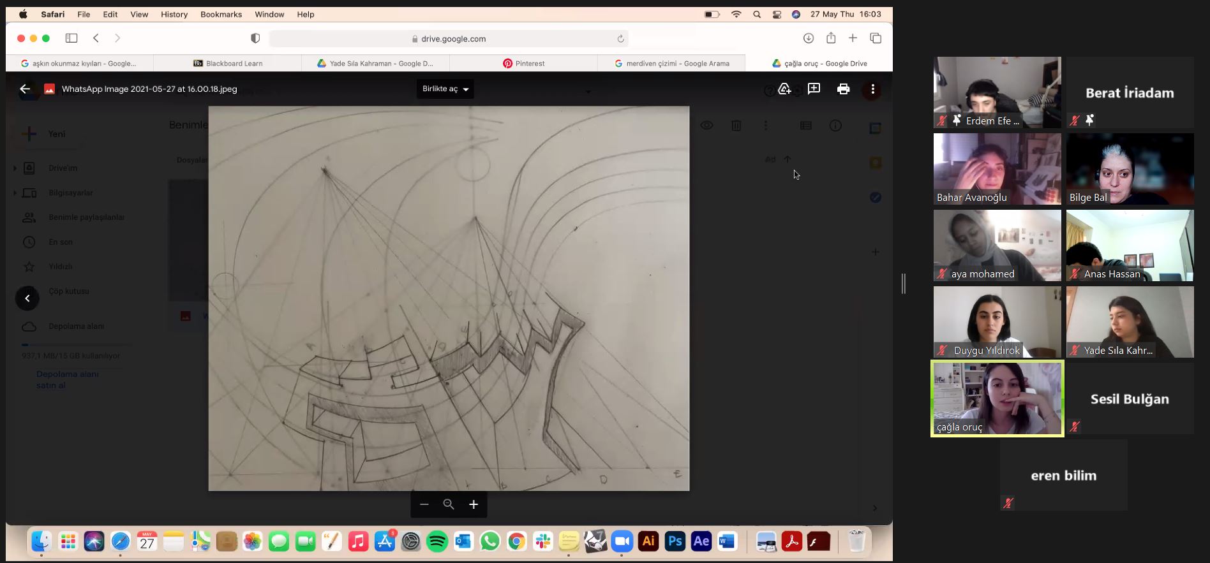Image resolution: width=1210 pixels, height=563 pixels.
Task: Open Finder from the dock
Action: [41, 542]
